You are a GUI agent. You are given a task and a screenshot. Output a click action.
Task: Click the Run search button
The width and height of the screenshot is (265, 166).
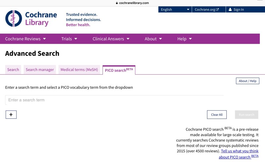coord(246,114)
